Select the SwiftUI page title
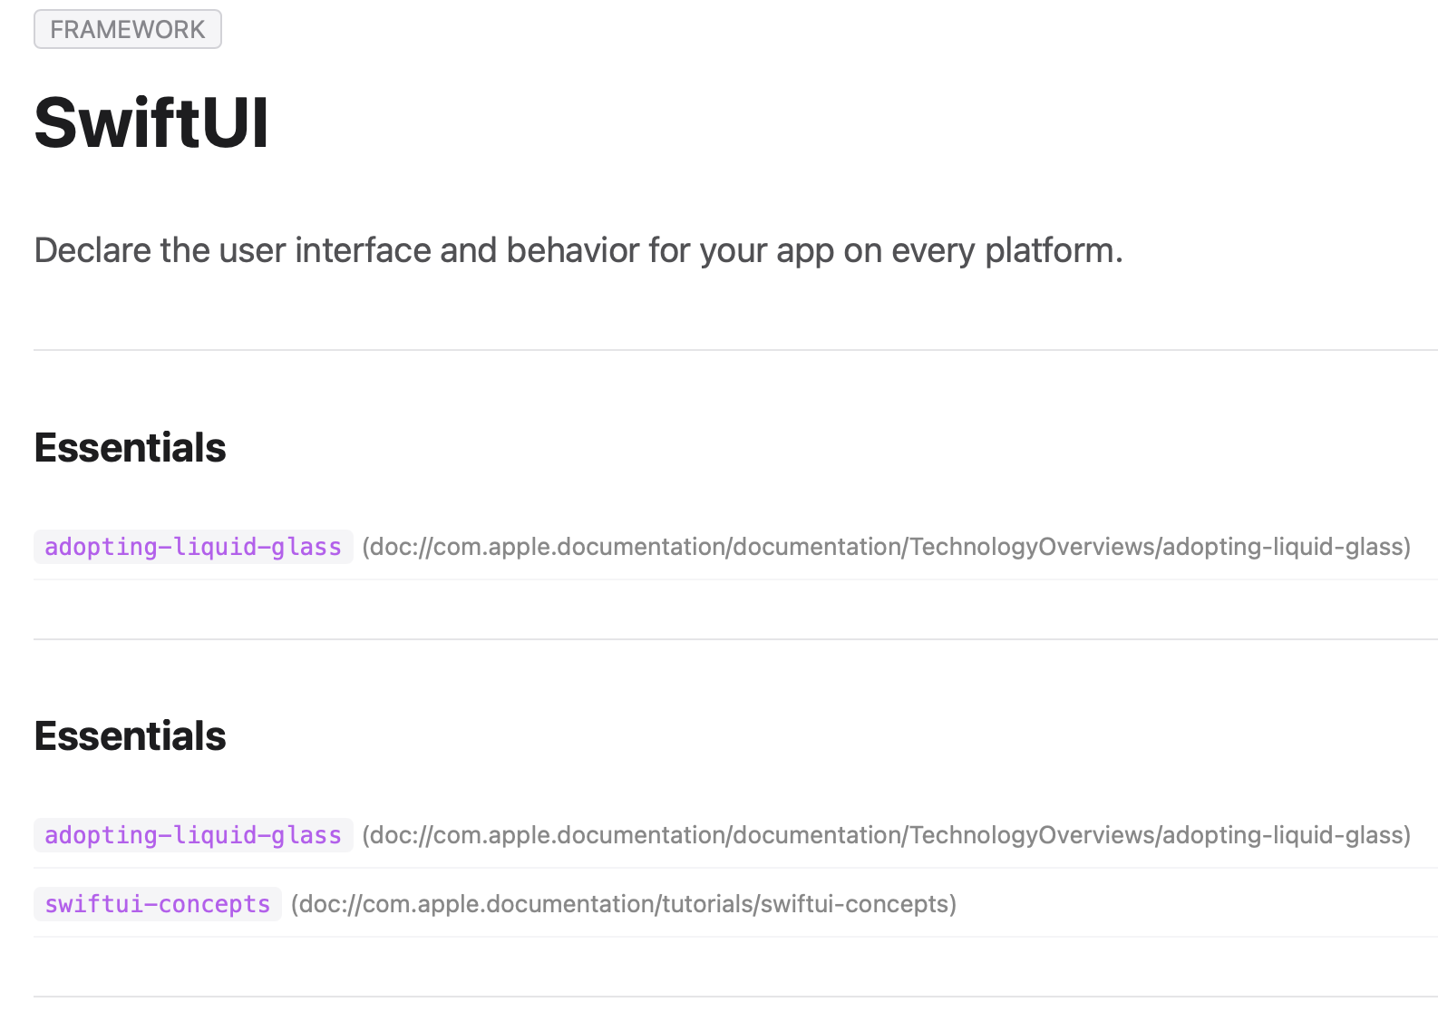Screen dimensions: 1438x1012 pyautogui.click(x=151, y=122)
